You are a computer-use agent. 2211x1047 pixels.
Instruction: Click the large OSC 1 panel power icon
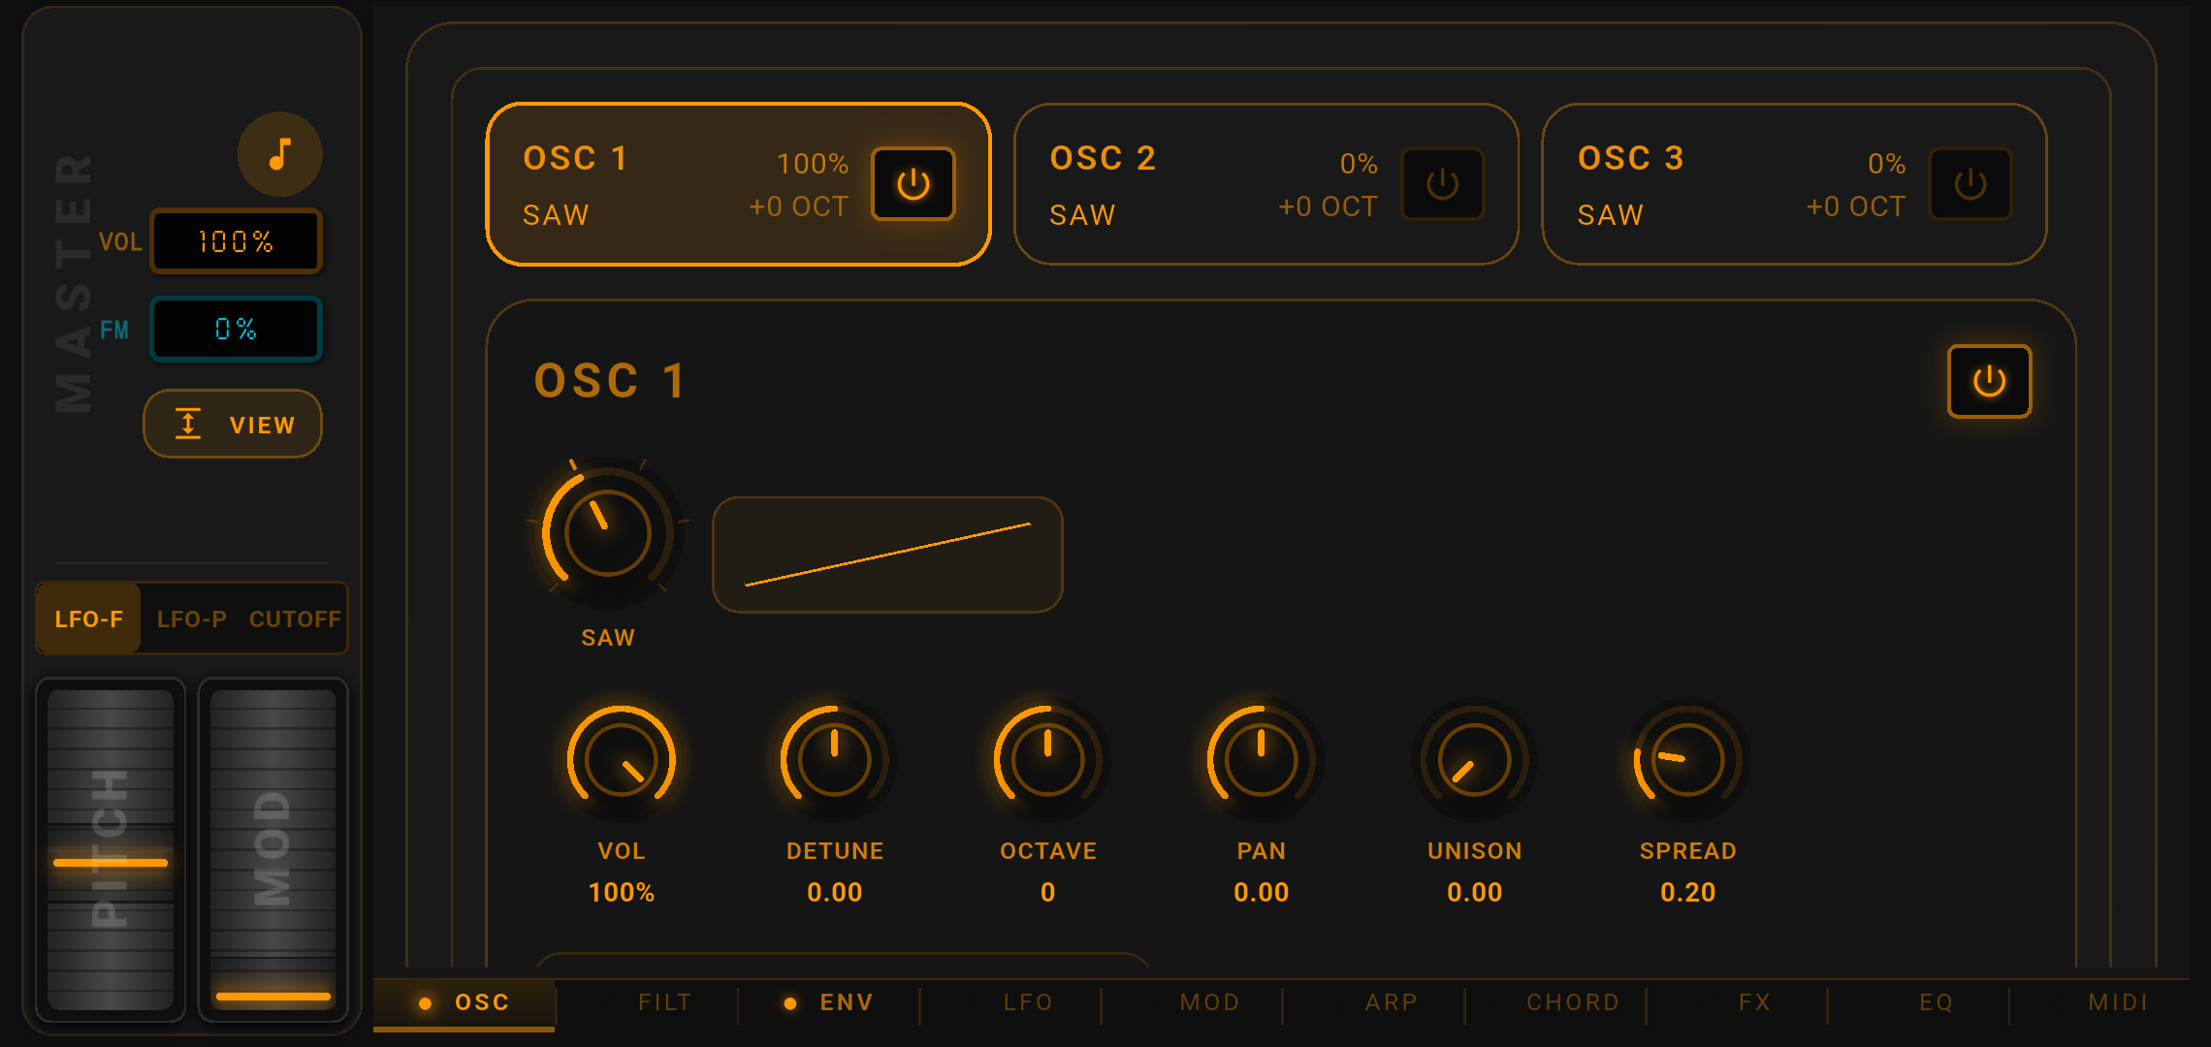(1988, 381)
